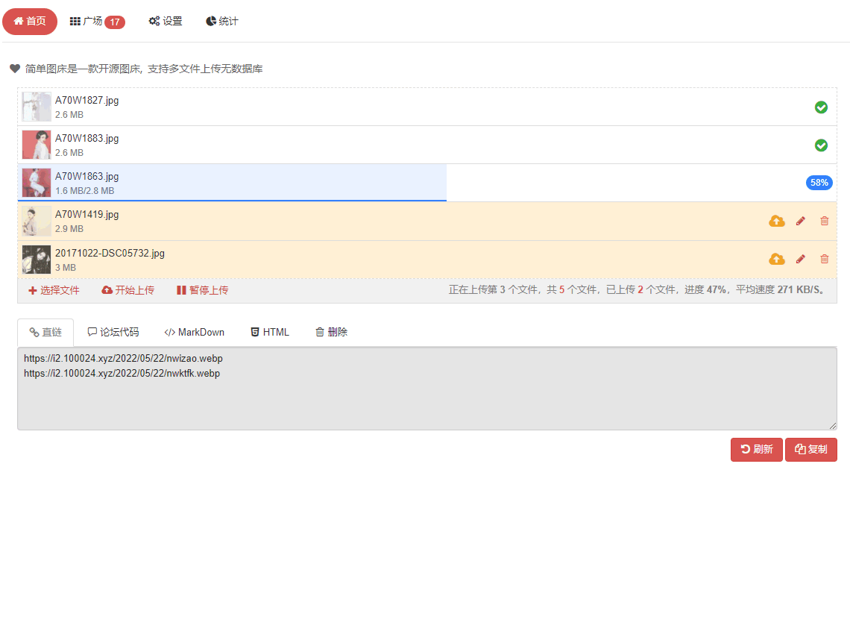Click the upload icon for 20171022-DSC05732.jpg

tap(776, 259)
